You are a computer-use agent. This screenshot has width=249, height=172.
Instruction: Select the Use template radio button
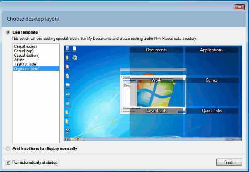click(x=8, y=32)
